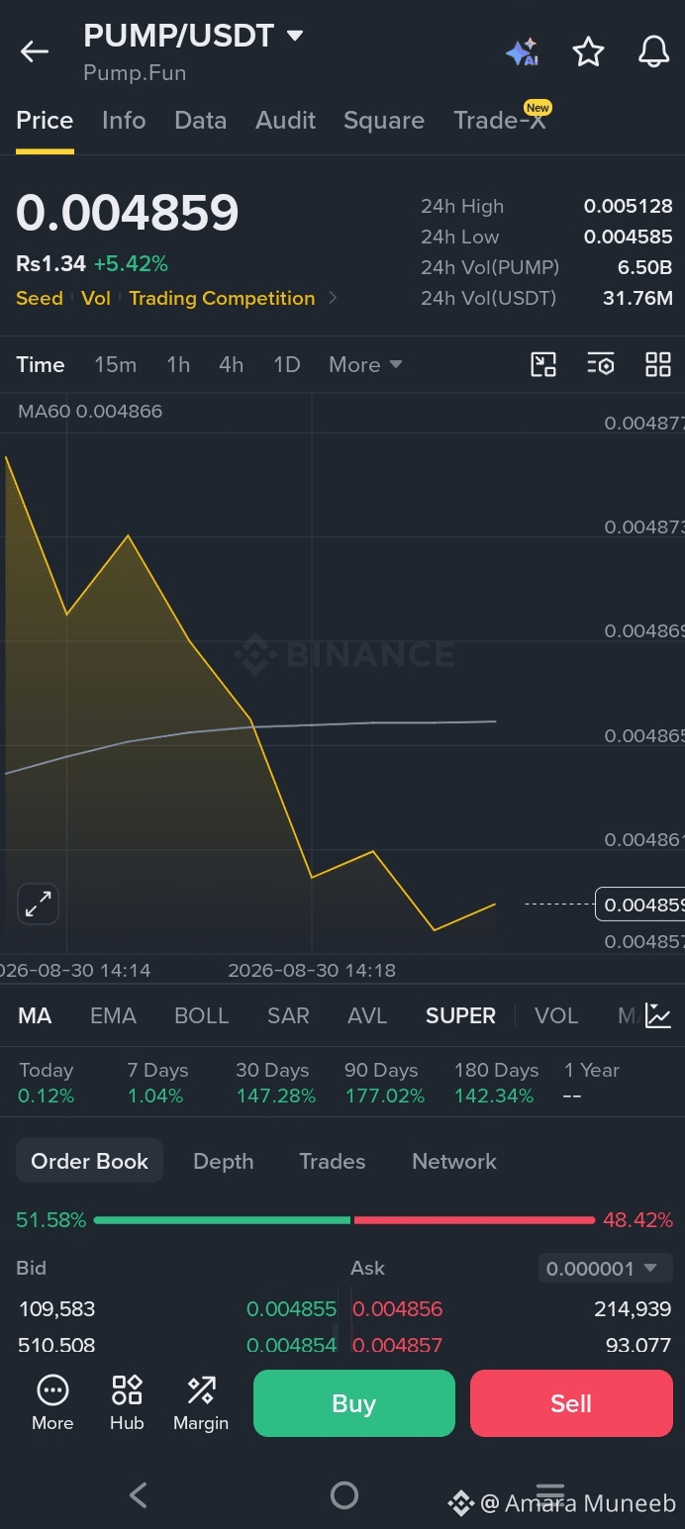Screen dimensions: 685x1529
Task: Expand the More timeframes dropdown
Action: pyautogui.click(x=365, y=364)
